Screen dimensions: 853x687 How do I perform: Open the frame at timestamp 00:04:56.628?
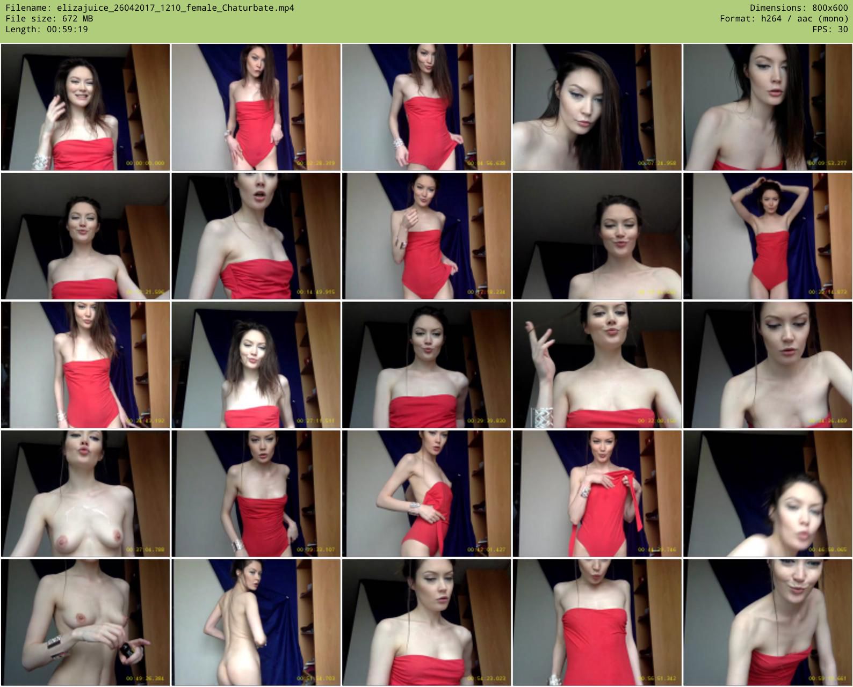pyautogui.click(x=426, y=107)
